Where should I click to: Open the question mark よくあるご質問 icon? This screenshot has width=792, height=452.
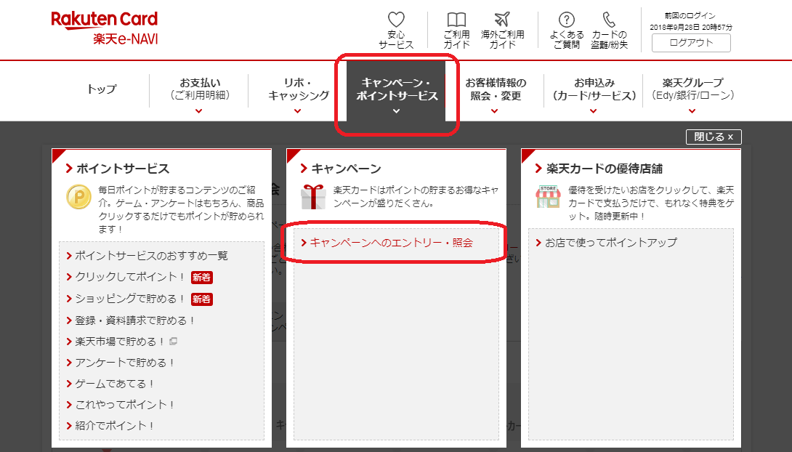point(567,20)
